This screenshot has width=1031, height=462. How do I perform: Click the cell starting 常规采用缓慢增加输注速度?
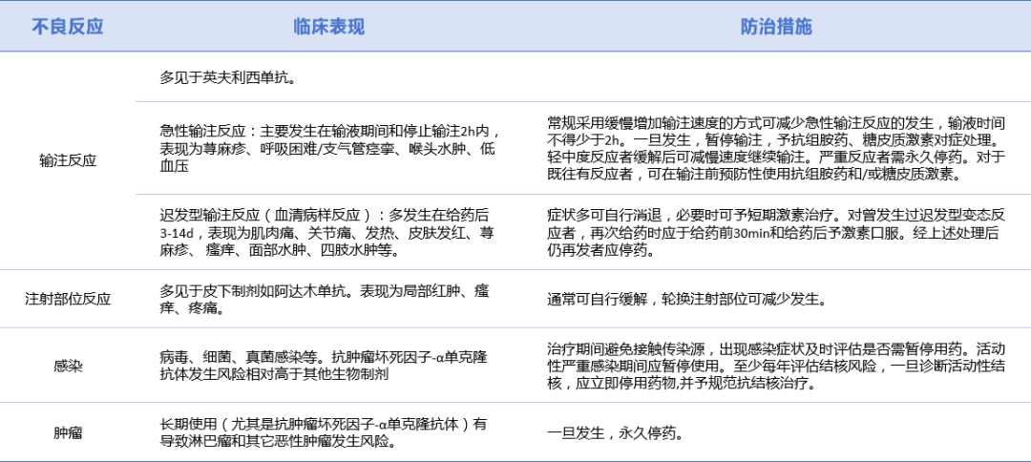(776, 149)
